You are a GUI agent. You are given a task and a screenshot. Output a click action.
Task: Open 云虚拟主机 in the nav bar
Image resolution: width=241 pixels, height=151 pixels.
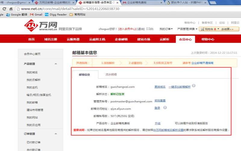(97, 39)
